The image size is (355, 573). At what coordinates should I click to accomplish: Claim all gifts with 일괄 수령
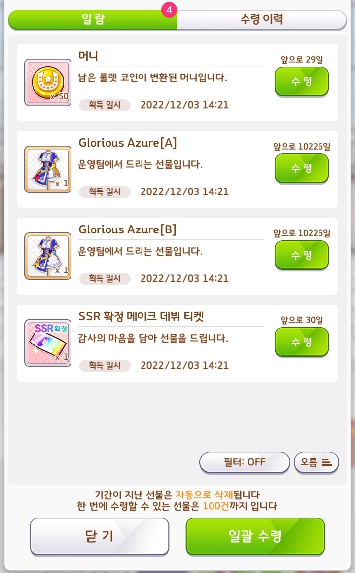pos(255,536)
